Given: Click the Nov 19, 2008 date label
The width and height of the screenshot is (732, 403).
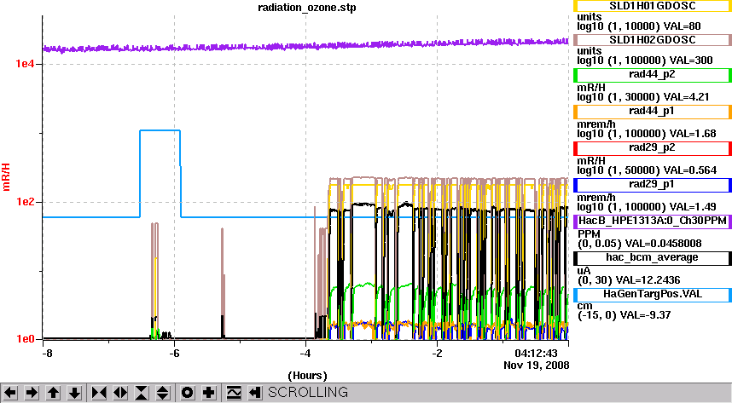Looking at the screenshot, I should point(537,366).
